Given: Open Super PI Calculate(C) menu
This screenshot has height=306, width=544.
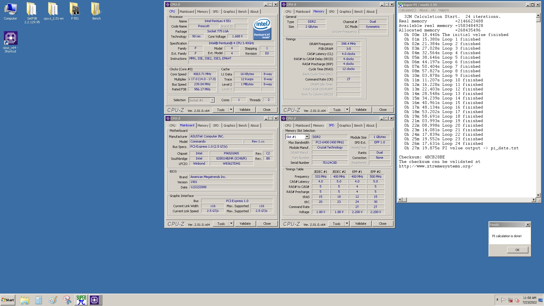Looking at the screenshot, I should tap(407, 10).
